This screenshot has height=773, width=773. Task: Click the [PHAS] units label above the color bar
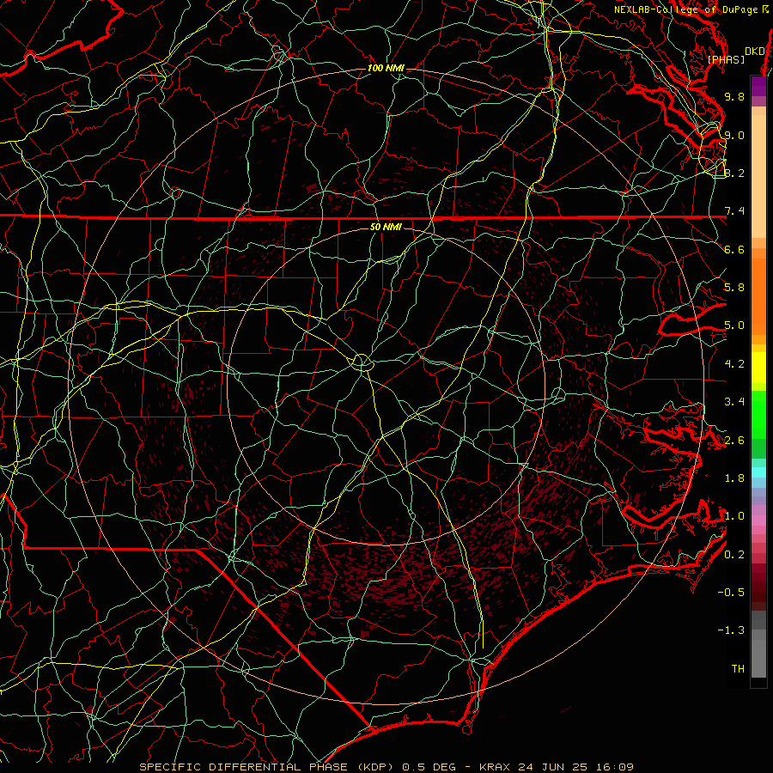(726, 60)
